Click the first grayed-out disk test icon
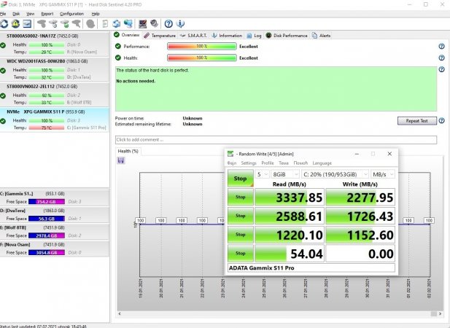This screenshot has width=450, height=328. pyautogui.click(x=42, y=24)
